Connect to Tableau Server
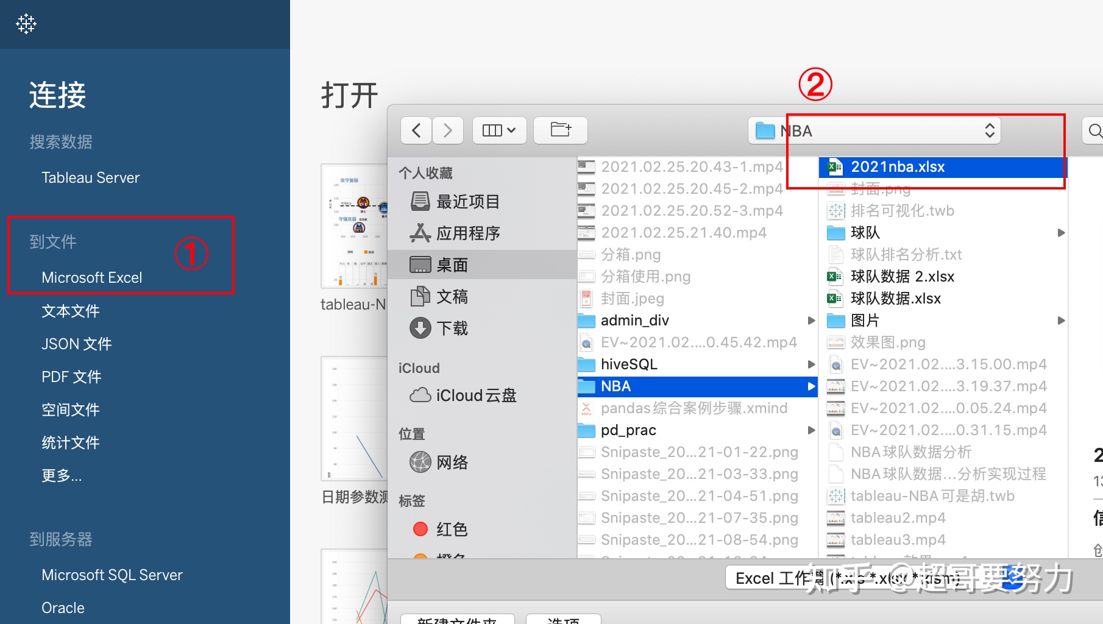The height and width of the screenshot is (624, 1103). [91, 178]
